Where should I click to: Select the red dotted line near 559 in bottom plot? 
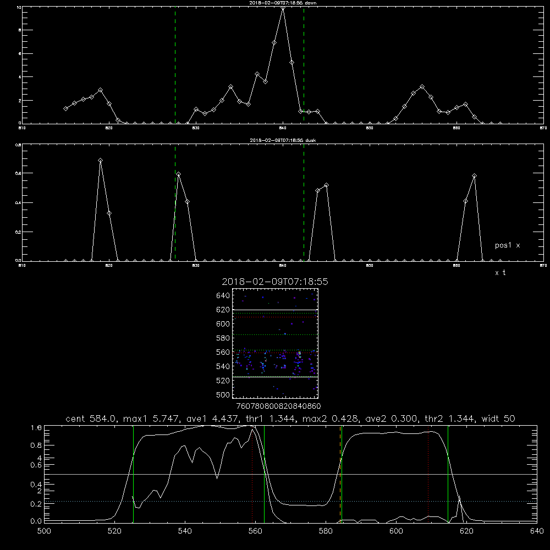[252, 474]
